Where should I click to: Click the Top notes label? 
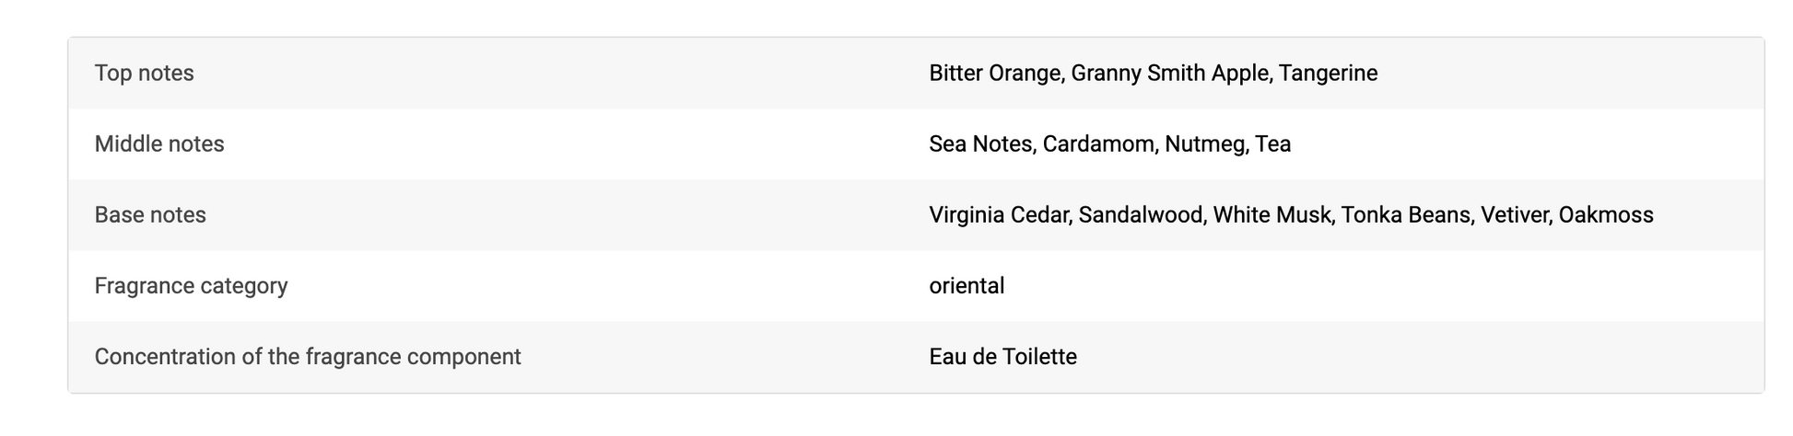pos(144,74)
